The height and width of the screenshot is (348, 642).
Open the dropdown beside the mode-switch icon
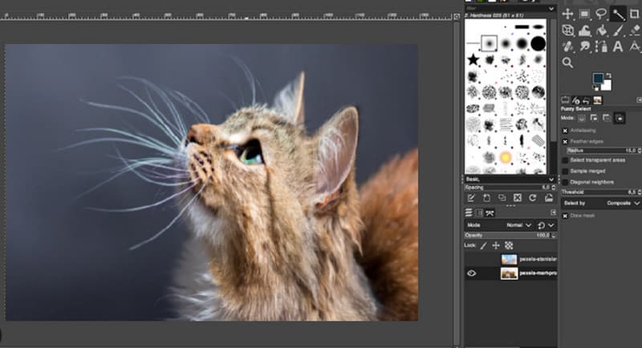pos(551,225)
